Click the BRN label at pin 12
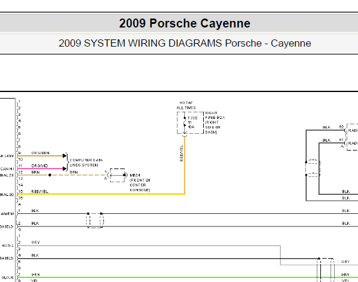The height and width of the screenshot is (282, 358). (35, 172)
